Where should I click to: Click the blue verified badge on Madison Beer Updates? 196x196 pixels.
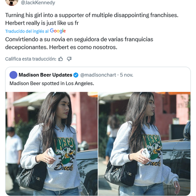coord(76,75)
